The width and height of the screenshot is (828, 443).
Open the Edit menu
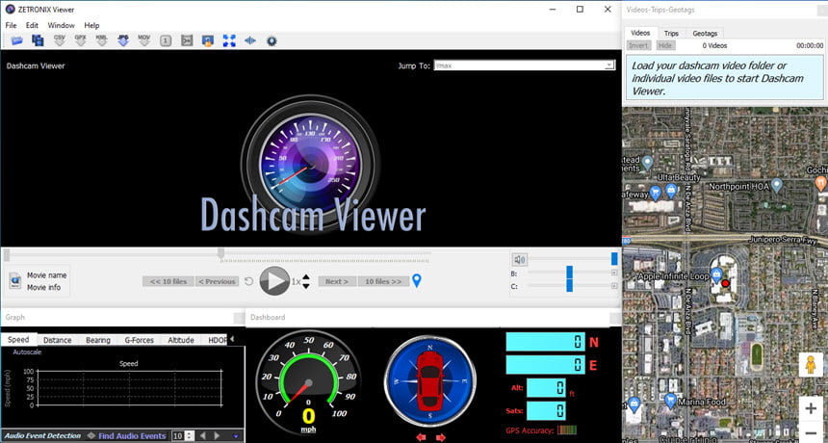(x=32, y=25)
